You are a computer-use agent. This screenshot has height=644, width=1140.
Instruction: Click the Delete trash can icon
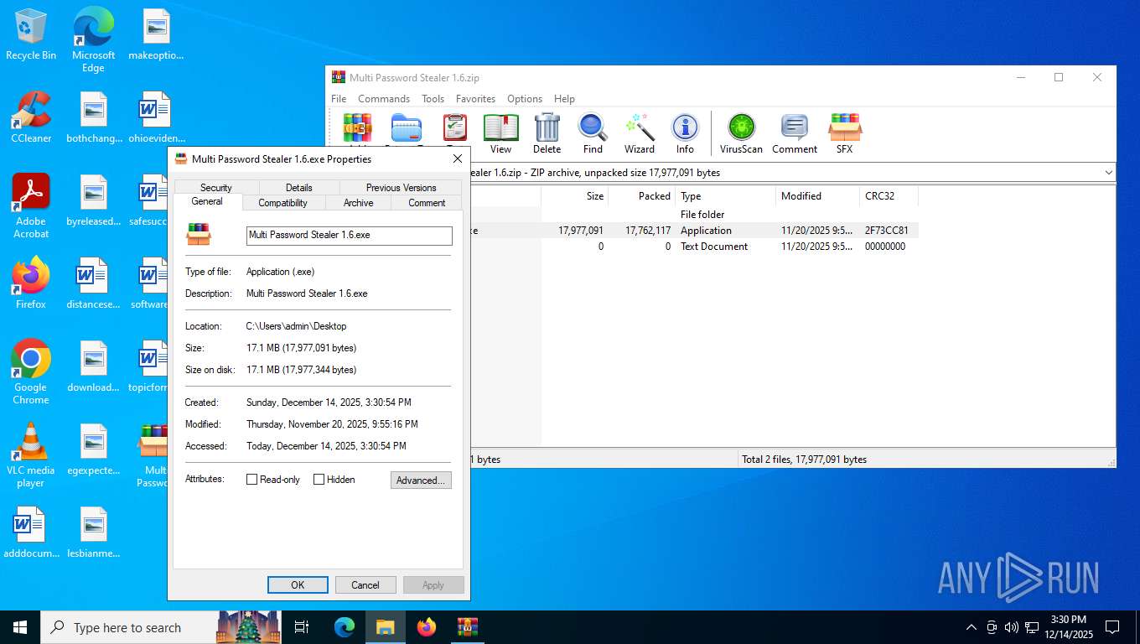coord(547,134)
